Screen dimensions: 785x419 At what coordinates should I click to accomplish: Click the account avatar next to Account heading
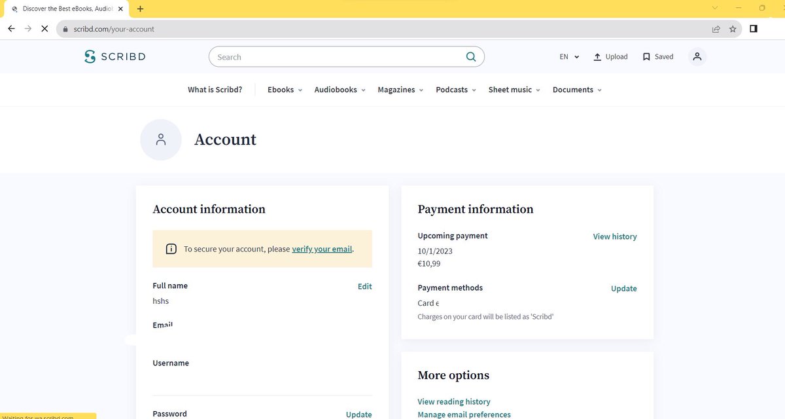(x=161, y=139)
